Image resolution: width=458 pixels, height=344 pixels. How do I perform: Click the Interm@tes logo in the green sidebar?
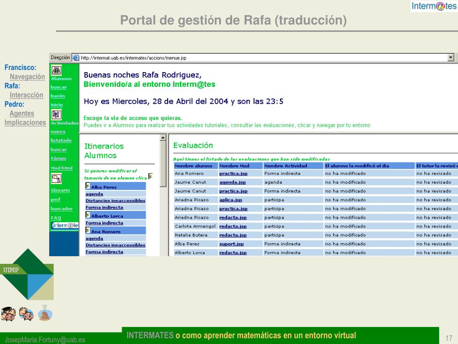click(65, 226)
